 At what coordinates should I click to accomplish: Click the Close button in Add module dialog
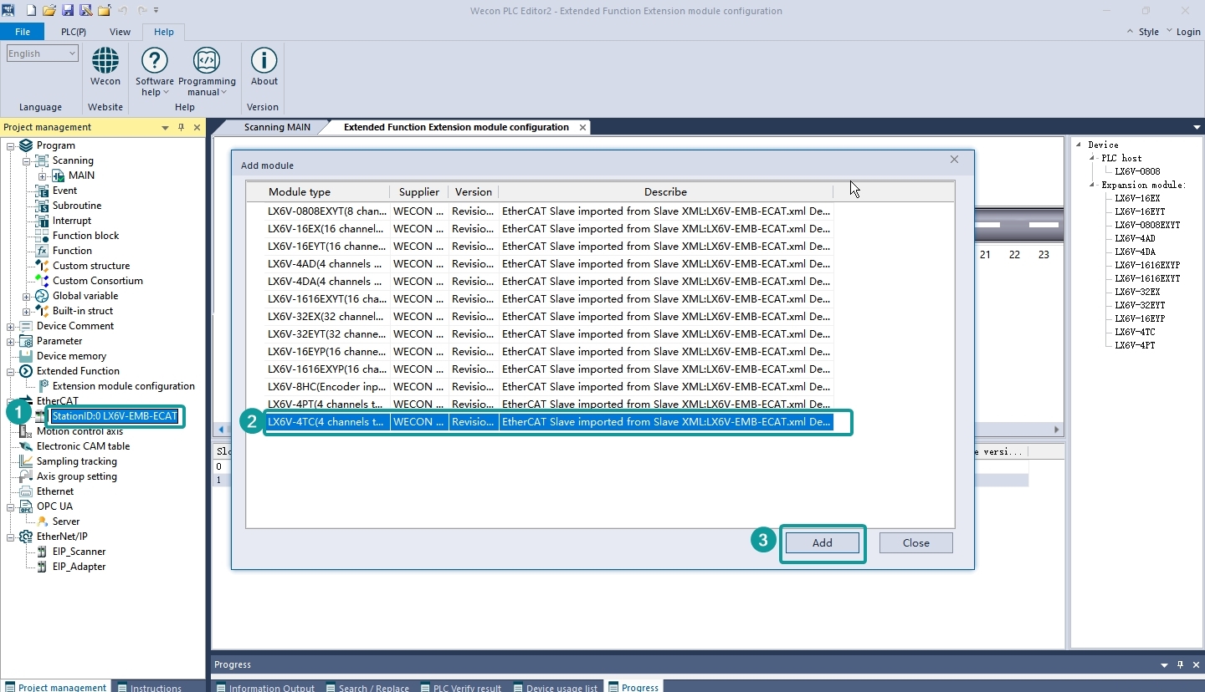coord(916,543)
